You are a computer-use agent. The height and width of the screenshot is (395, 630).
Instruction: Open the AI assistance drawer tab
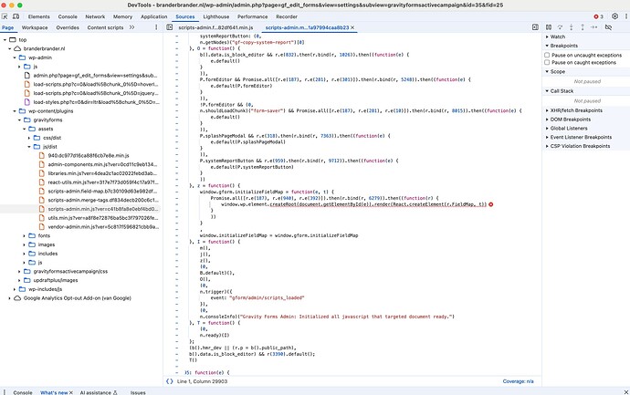pyautogui.click(x=99, y=392)
